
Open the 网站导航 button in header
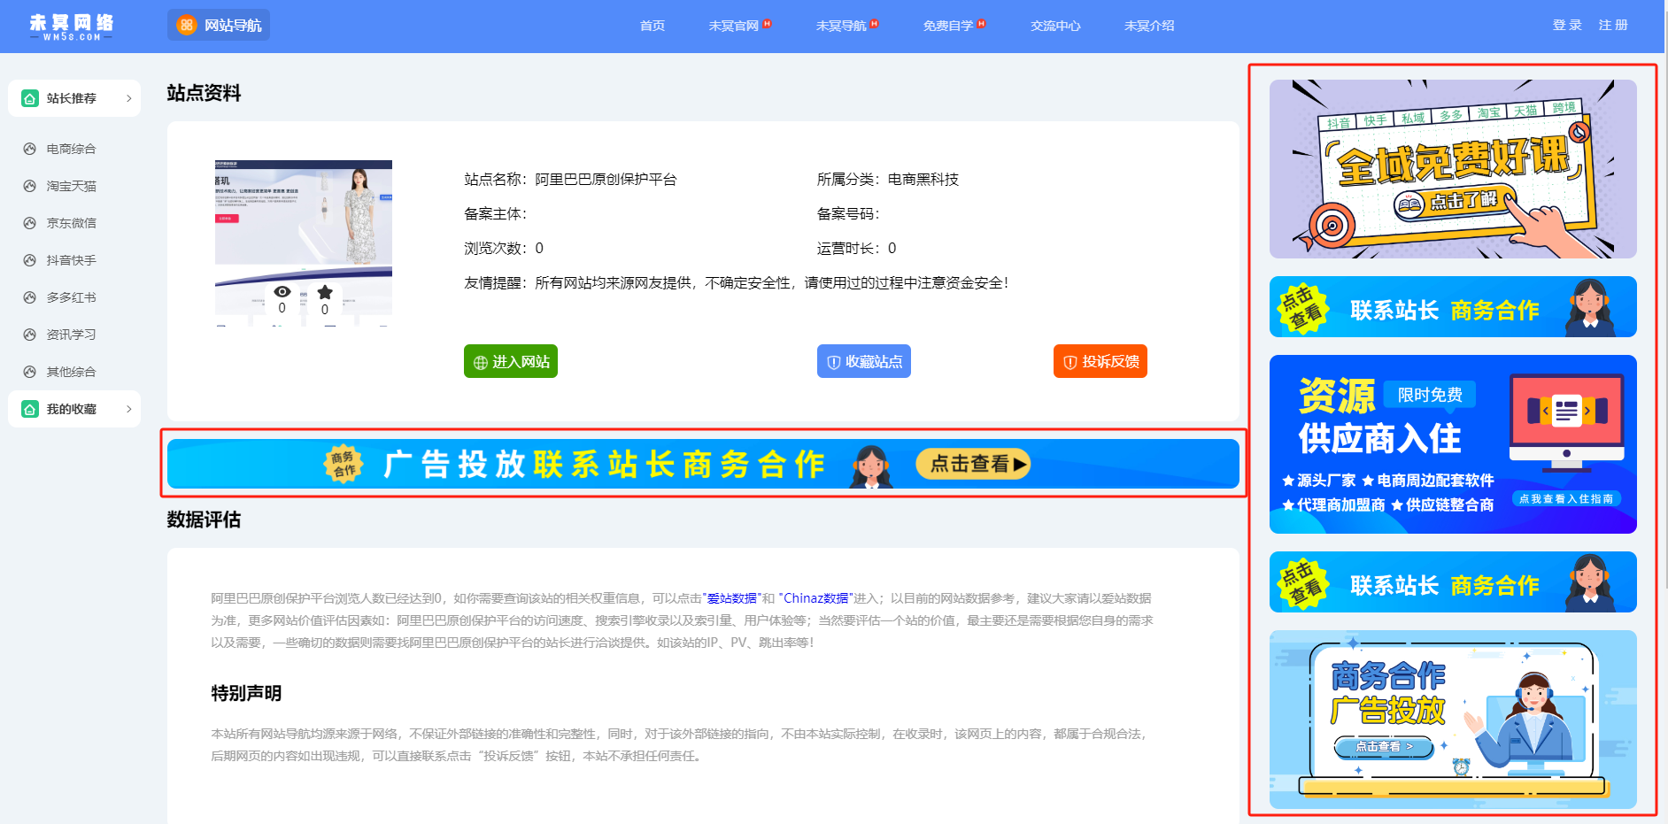(219, 25)
